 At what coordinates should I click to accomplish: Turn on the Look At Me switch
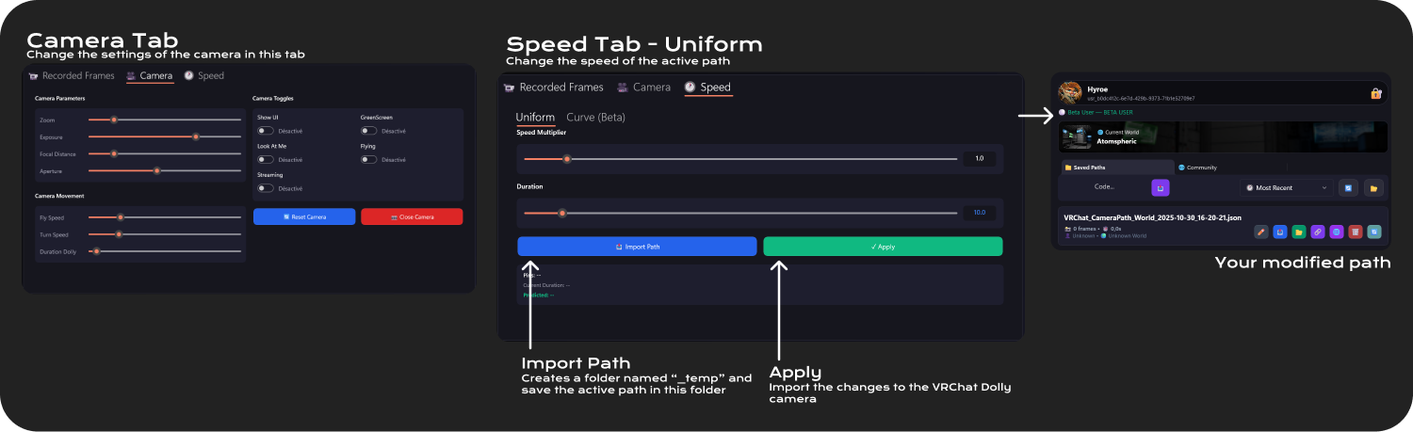pyautogui.click(x=266, y=160)
